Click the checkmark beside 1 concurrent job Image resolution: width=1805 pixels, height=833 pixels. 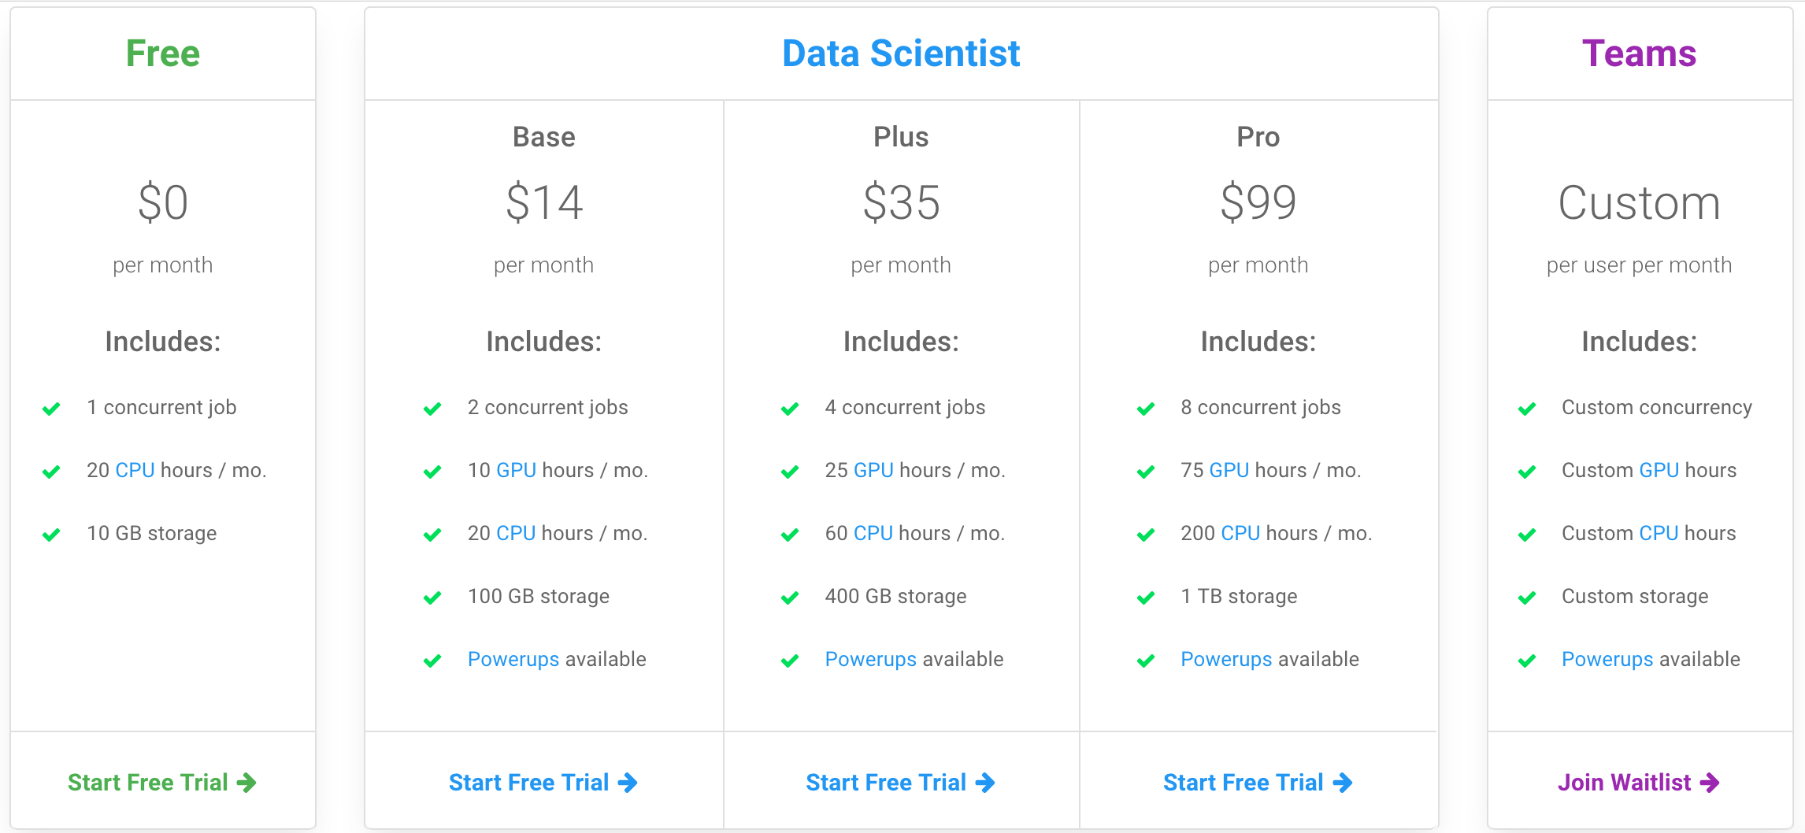pos(51,409)
